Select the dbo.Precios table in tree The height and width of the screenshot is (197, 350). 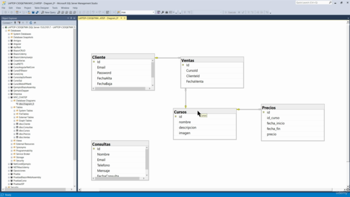[x=25, y=134]
